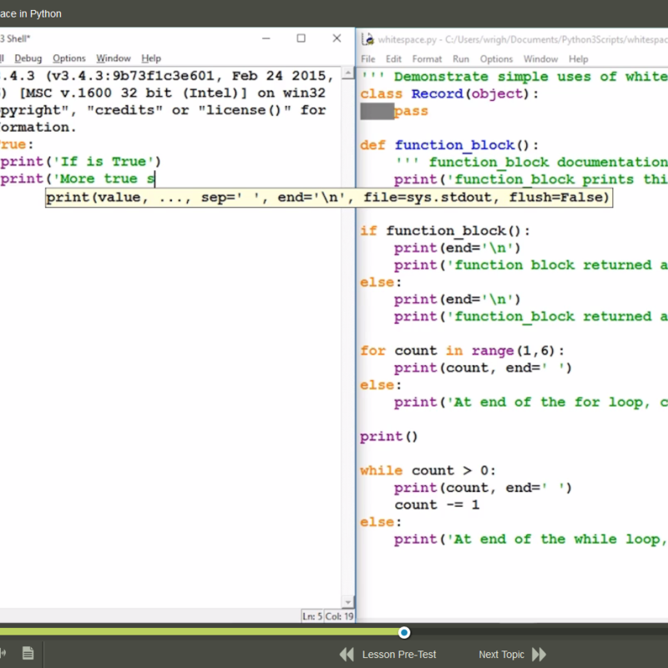Open the Options menu in whitespace.py editor
Screen dimensions: 668x668
click(x=496, y=58)
